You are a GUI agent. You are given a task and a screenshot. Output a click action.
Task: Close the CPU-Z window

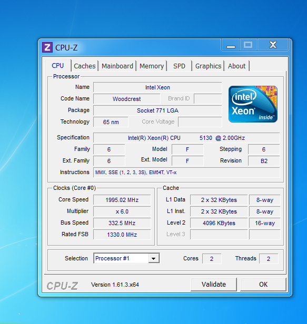[x=273, y=45]
